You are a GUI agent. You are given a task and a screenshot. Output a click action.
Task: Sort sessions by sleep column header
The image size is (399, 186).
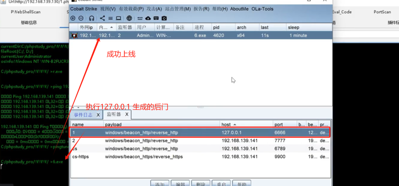[x=309, y=27]
